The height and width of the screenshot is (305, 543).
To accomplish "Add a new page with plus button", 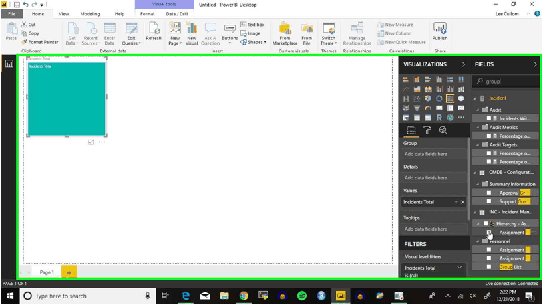I will [x=69, y=272].
